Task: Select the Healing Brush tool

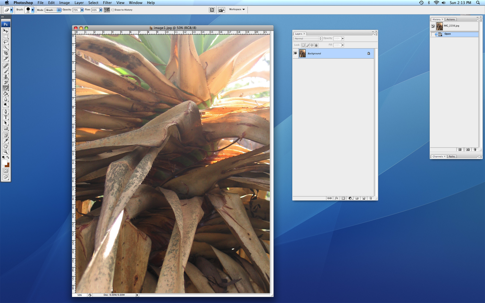Action: coord(6,66)
